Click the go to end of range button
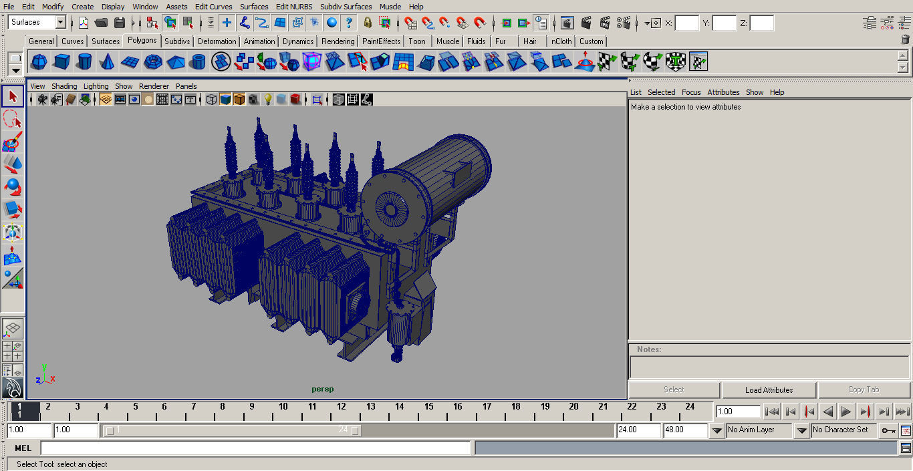The image size is (913, 471). tap(902, 412)
